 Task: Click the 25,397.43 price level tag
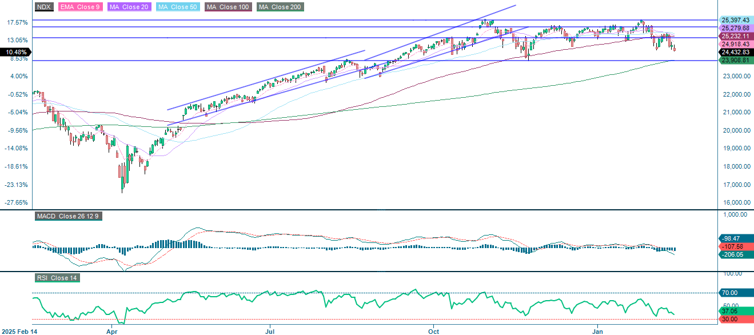[x=735, y=20]
